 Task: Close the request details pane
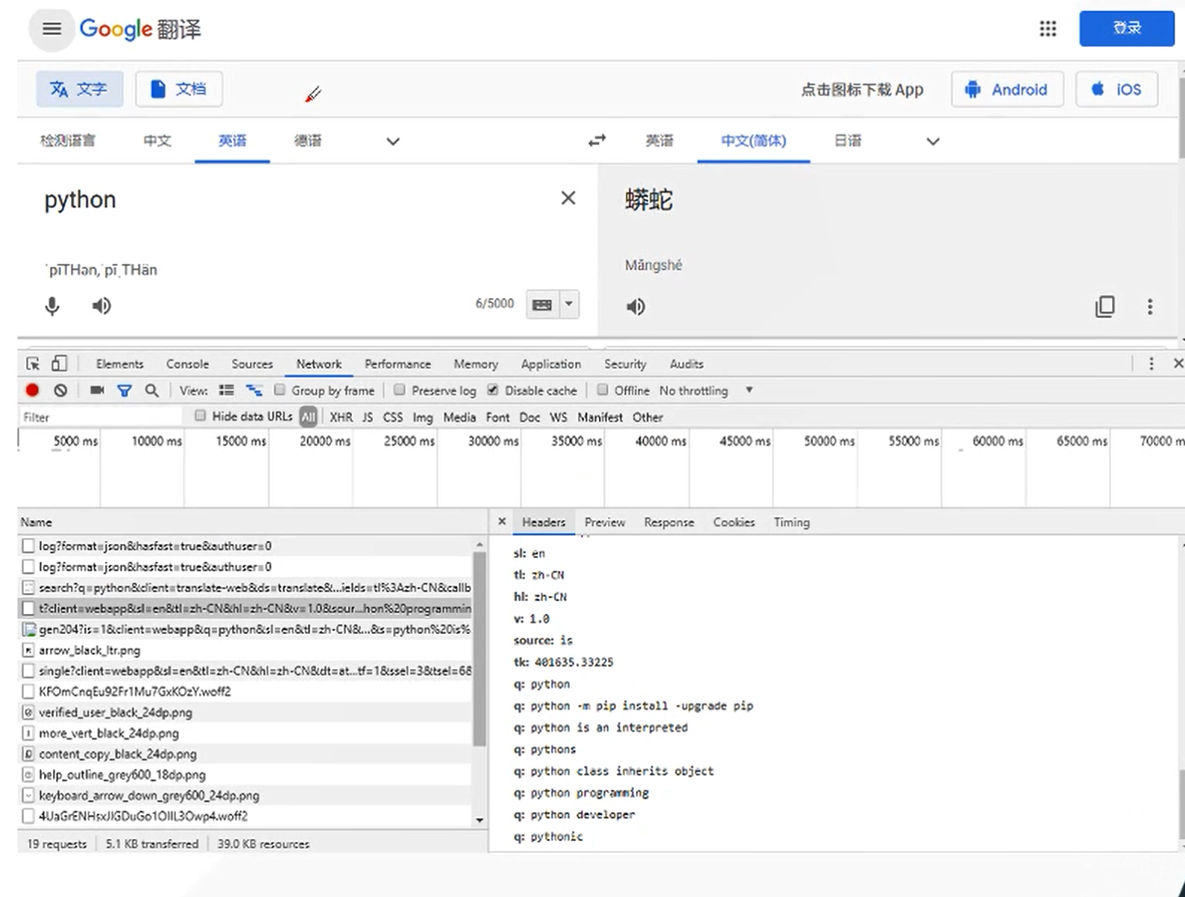pyautogui.click(x=502, y=522)
